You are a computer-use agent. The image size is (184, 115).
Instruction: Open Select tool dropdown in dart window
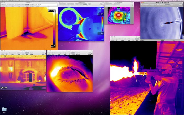tap(167, 4)
